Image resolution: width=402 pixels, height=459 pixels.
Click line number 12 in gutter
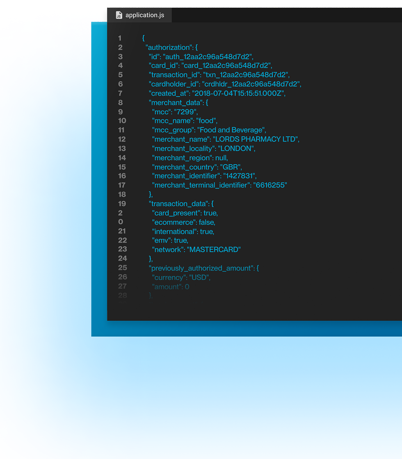pyautogui.click(x=122, y=139)
